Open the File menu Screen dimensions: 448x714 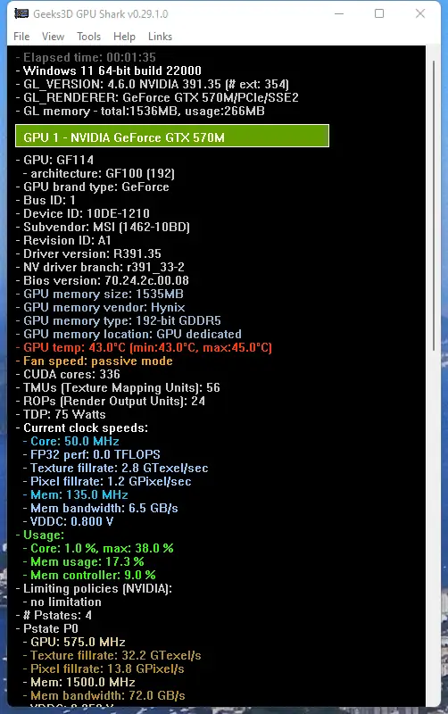21,37
